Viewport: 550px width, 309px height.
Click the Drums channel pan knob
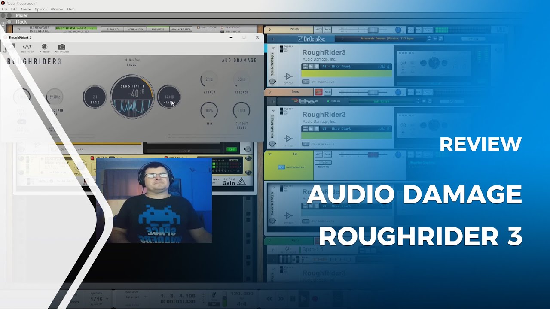(398, 30)
